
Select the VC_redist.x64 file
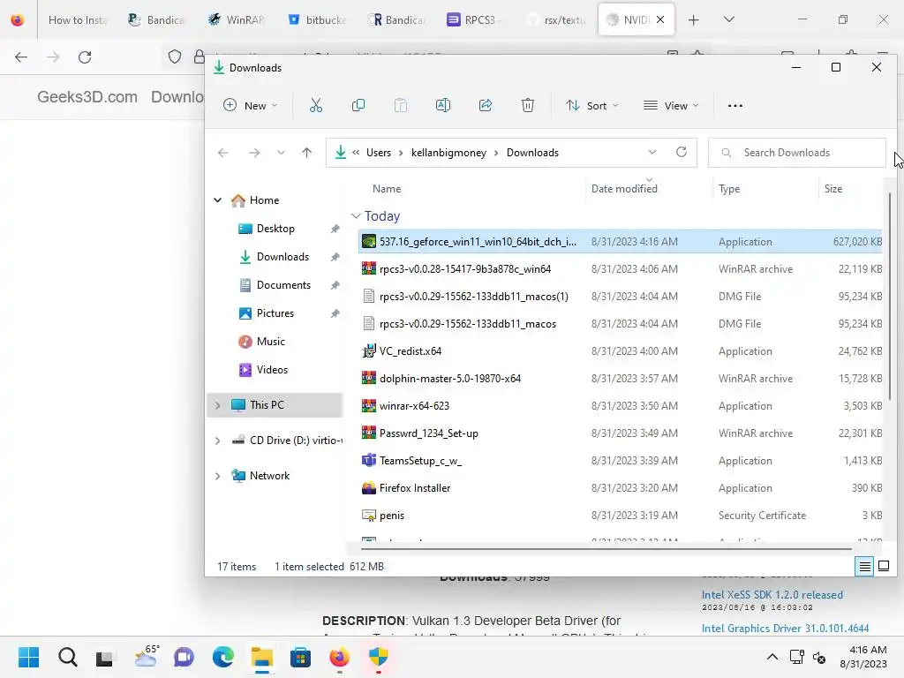[x=620, y=351]
